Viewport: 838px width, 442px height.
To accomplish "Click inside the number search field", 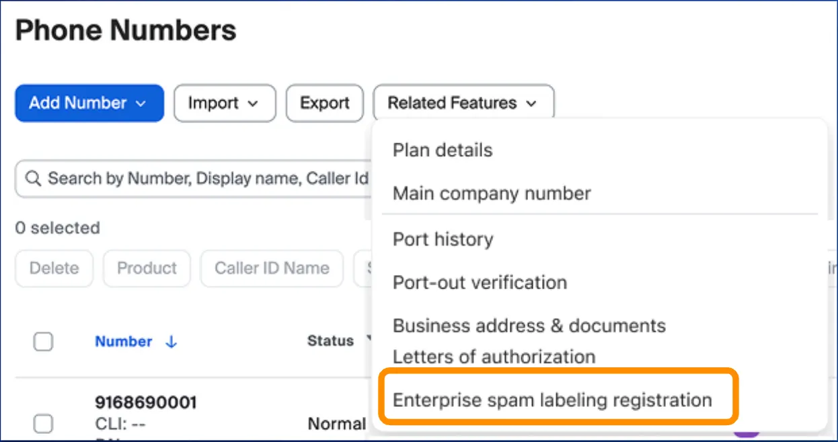I will pyautogui.click(x=202, y=178).
